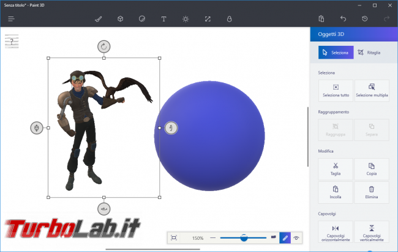Click the Paste icon in top toolbar

click(x=321, y=19)
